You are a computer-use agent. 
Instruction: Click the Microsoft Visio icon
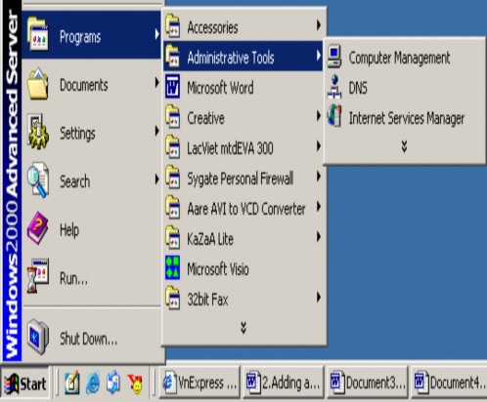pyautogui.click(x=172, y=267)
